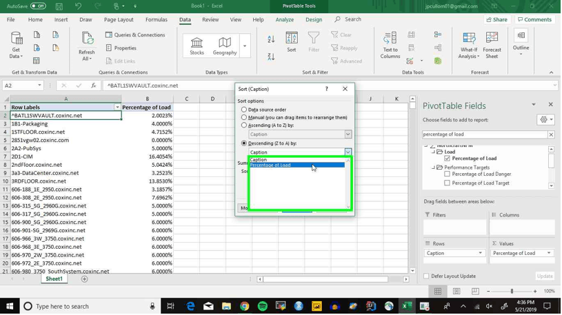Open the Name Box dropdown
Viewport: 562px width, 315px height.
[x=39, y=85]
